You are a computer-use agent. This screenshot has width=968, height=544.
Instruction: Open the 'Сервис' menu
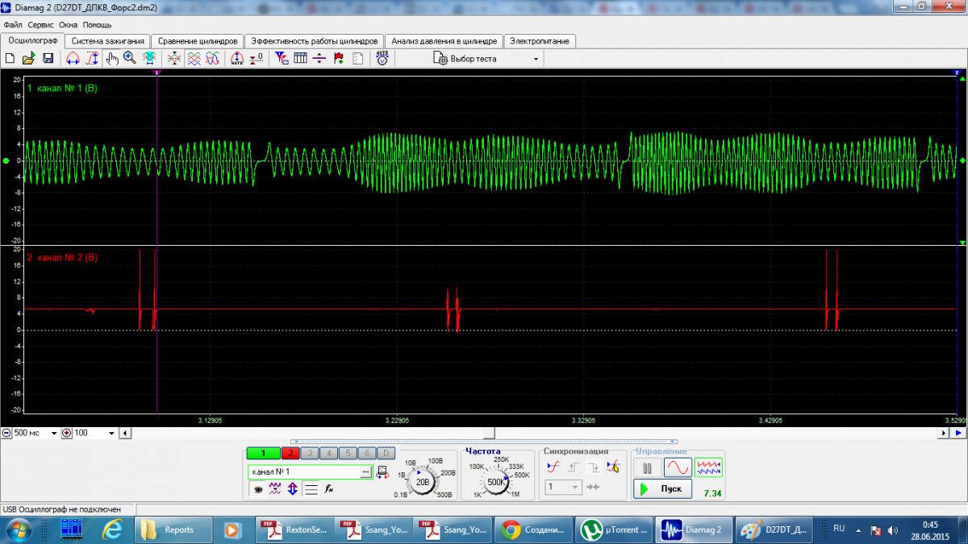click(x=40, y=25)
